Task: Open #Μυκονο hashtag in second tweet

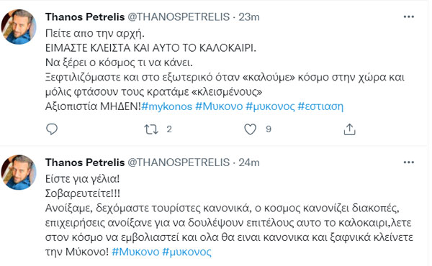Action: click(x=135, y=252)
